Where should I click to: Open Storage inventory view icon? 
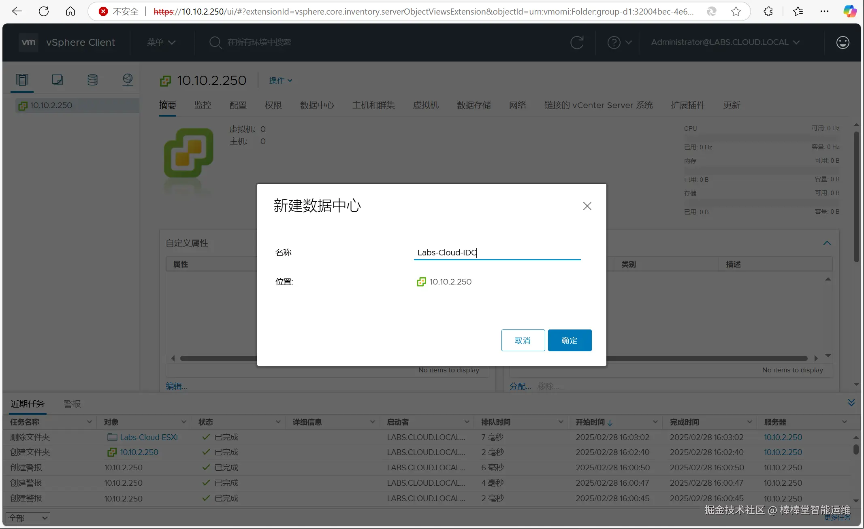(x=92, y=80)
